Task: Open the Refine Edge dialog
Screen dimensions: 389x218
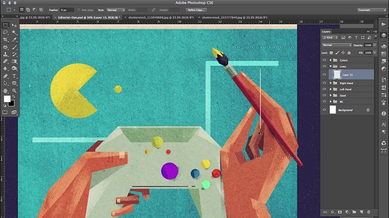Action: [x=196, y=10]
